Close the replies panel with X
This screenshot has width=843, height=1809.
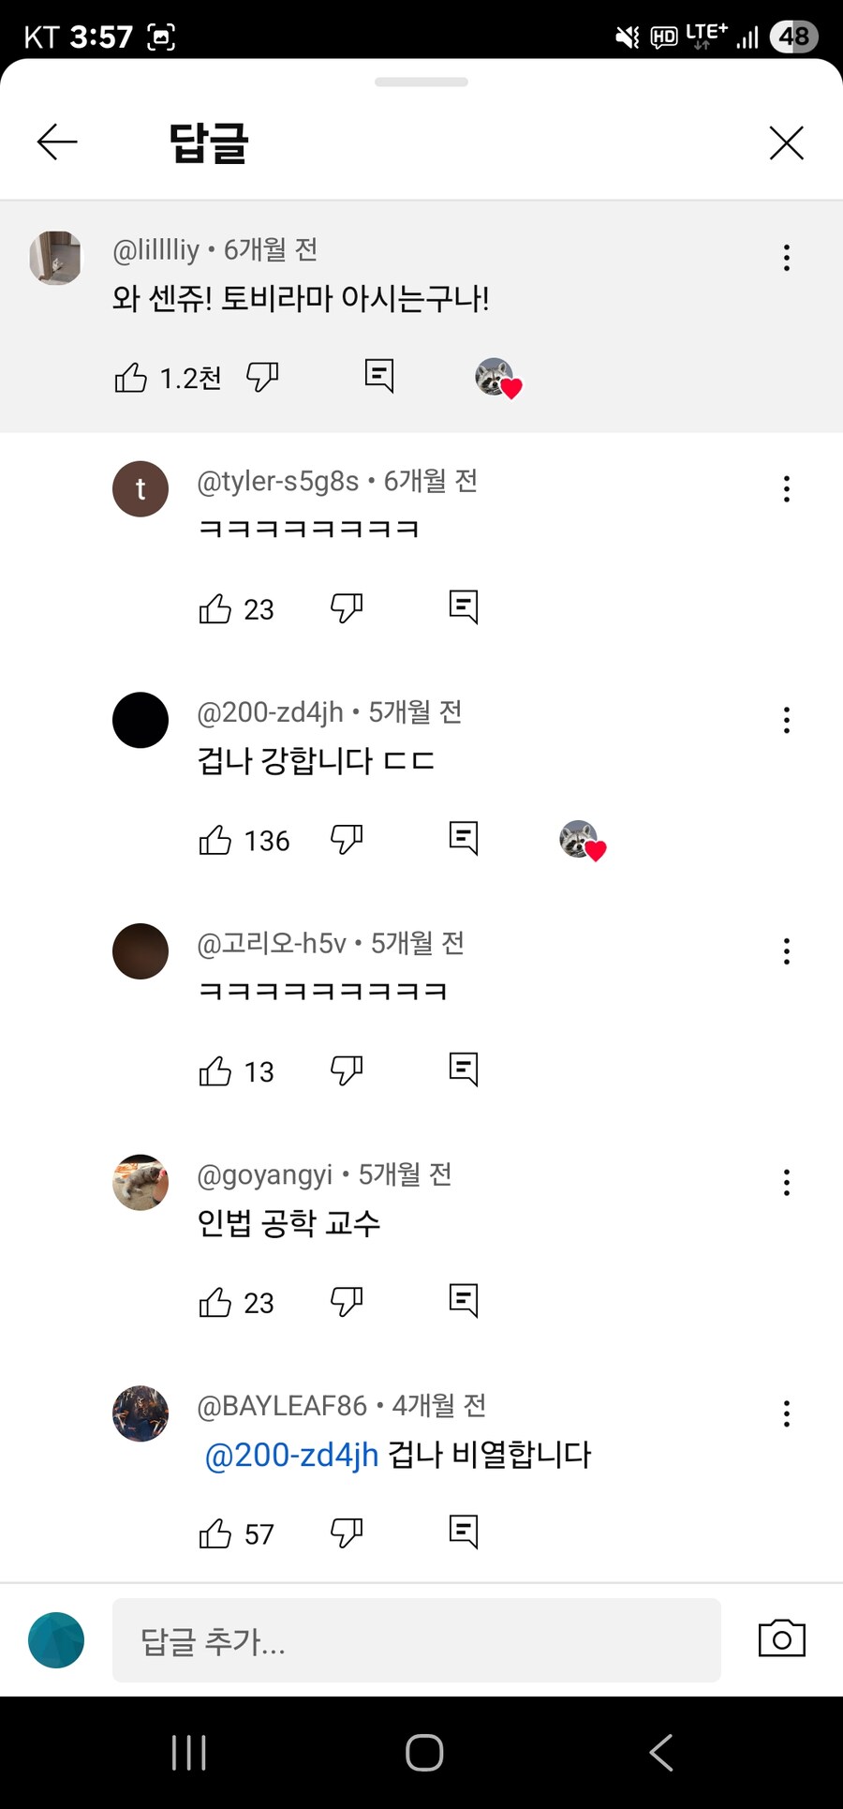(786, 143)
